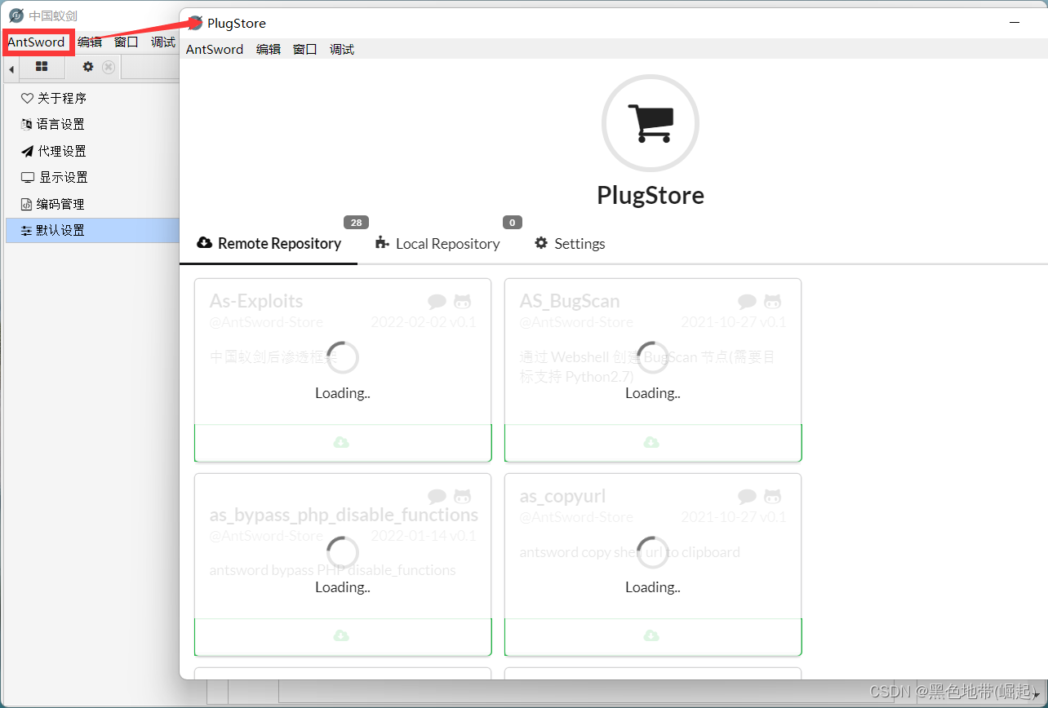This screenshot has width=1048, height=708.
Task: Select 默认设置 in the settings sidebar
Action: (x=92, y=230)
